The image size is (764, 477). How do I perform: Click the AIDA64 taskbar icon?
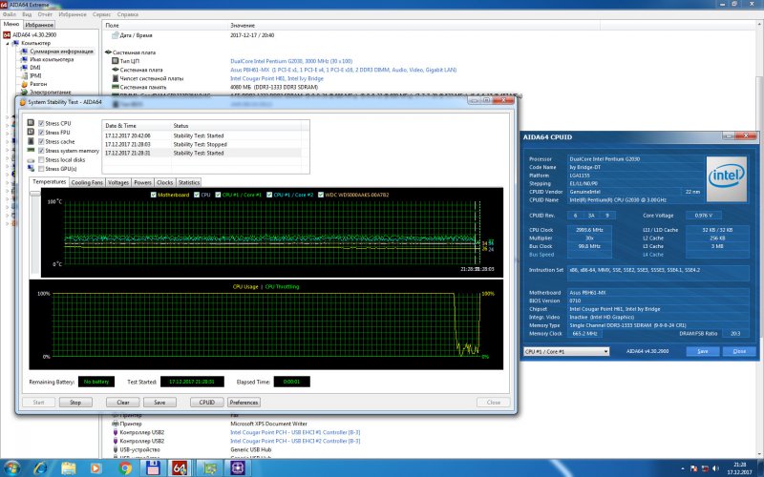coord(181,467)
